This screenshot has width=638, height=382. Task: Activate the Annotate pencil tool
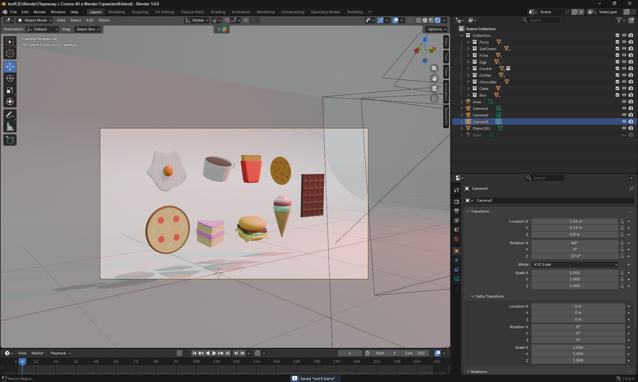[10, 115]
